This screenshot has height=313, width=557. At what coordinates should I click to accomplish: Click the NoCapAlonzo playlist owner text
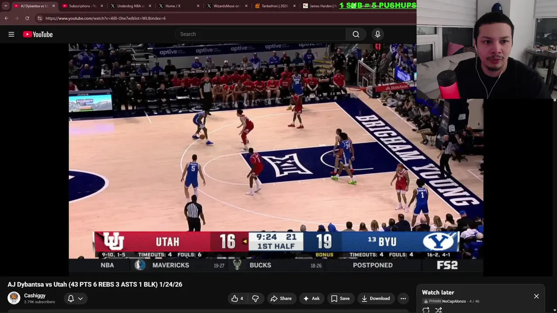[454, 301]
